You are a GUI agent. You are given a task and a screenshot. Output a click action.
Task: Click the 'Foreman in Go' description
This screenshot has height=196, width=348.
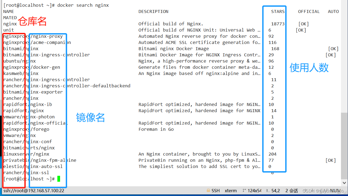[x=156, y=129]
